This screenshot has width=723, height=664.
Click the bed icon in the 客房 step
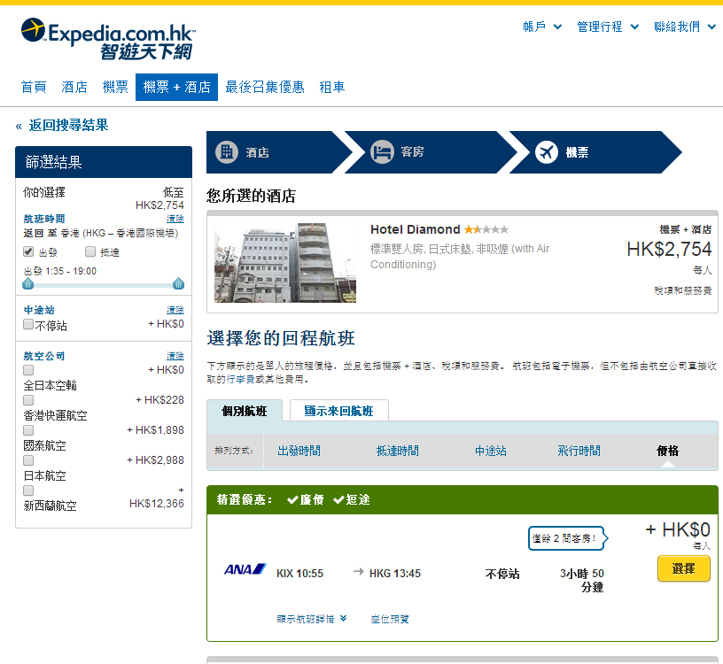382,151
